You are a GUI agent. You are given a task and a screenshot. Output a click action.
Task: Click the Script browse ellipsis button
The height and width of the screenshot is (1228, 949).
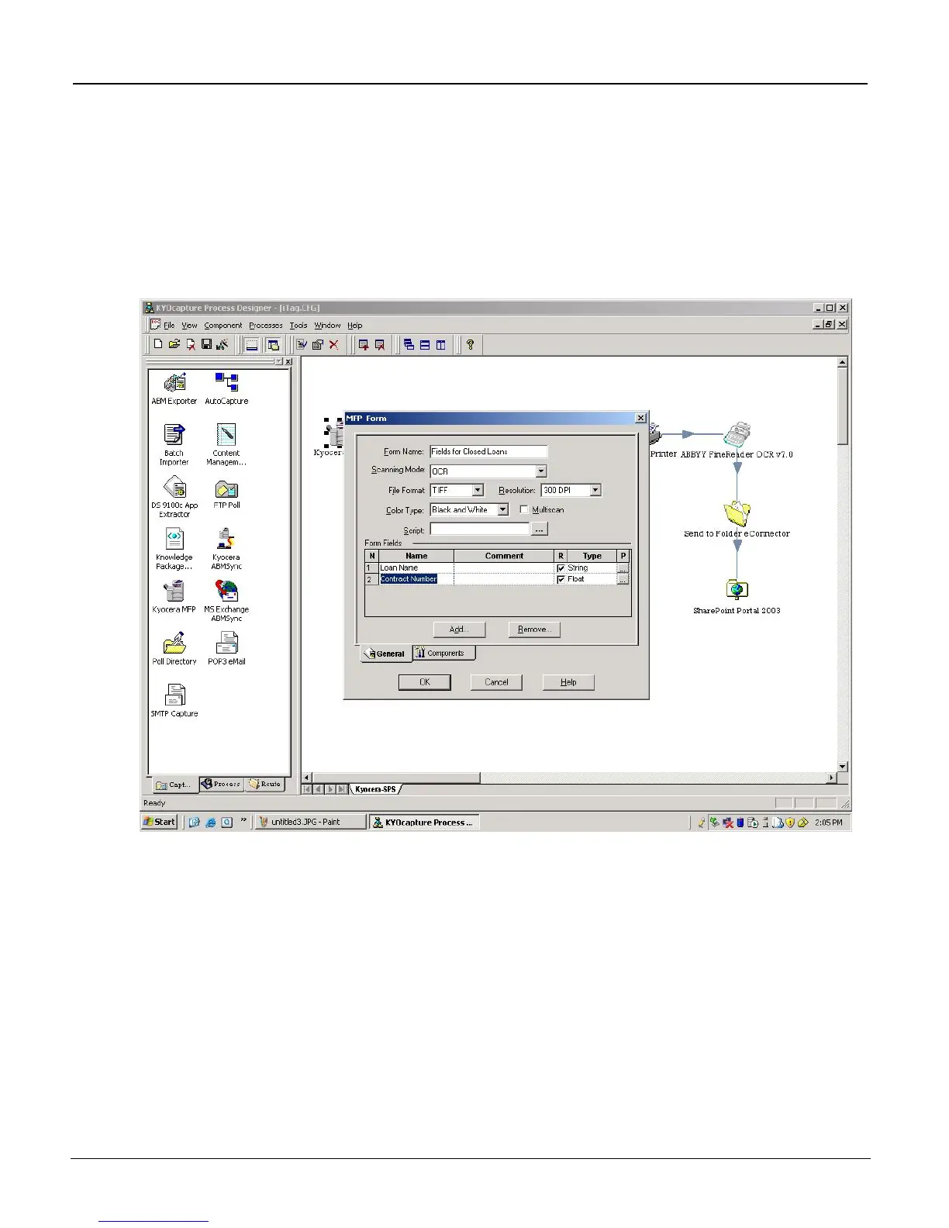point(540,529)
